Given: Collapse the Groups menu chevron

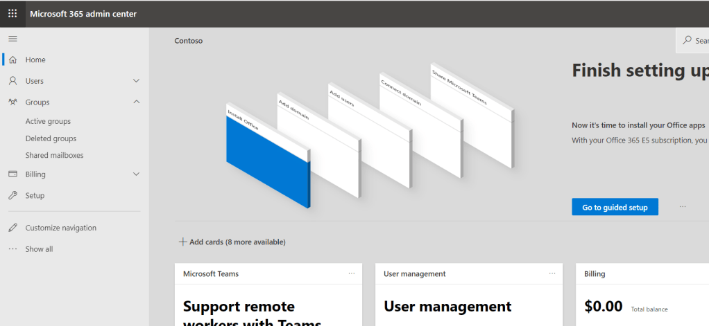Looking at the screenshot, I should point(136,102).
